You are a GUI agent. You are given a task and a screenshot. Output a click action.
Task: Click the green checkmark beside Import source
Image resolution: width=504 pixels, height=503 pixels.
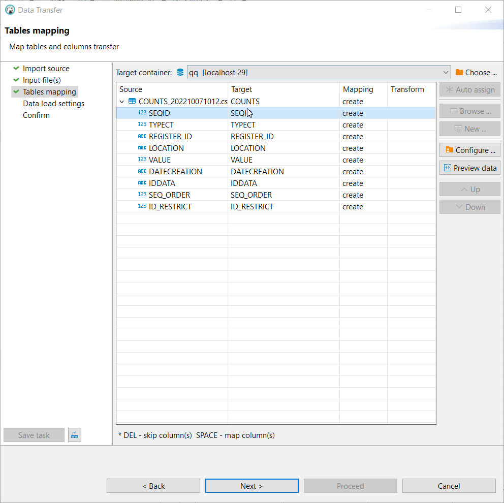click(15, 68)
